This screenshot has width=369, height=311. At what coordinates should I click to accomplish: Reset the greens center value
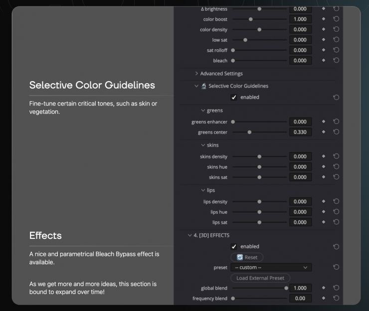tap(336, 132)
